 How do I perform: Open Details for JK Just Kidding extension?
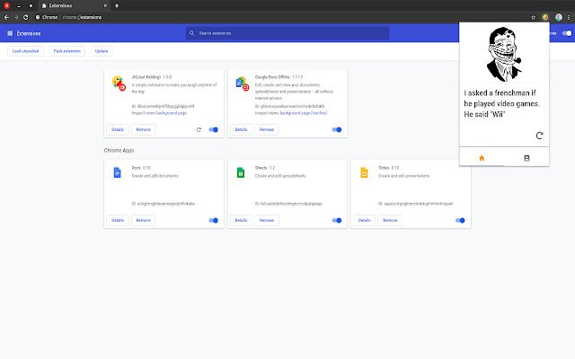(x=118, y=129)
